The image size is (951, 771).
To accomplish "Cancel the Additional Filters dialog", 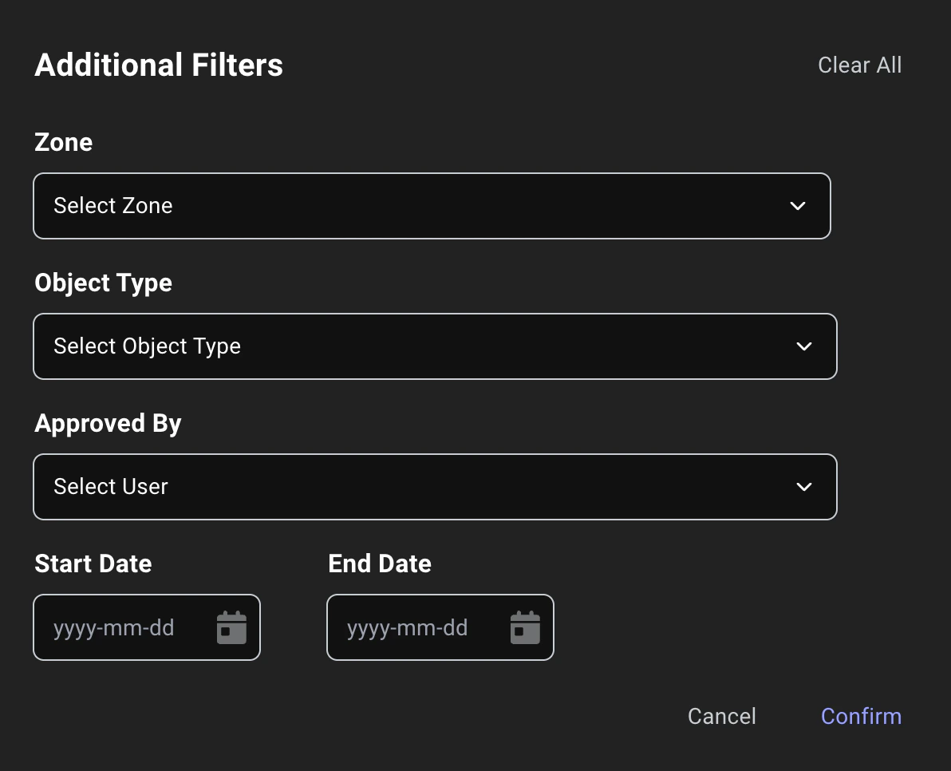I will [x=721, y=716].
